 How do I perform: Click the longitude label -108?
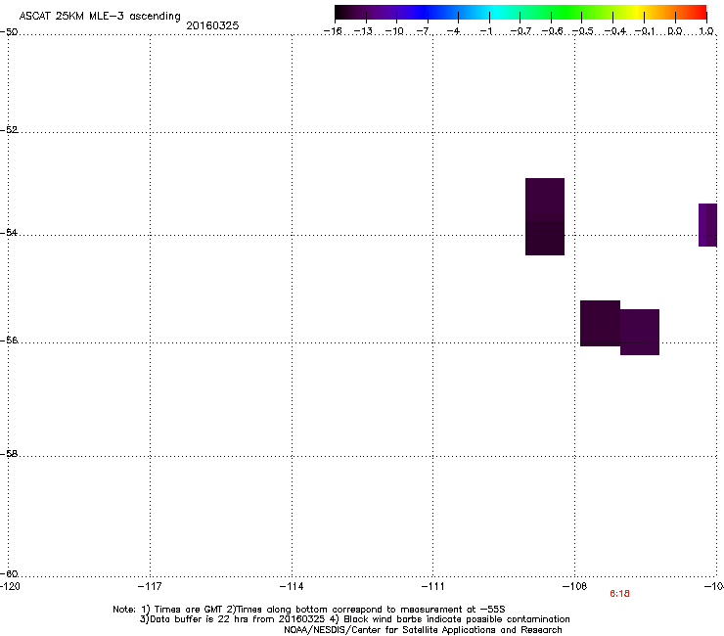click(x=575, y=586)
